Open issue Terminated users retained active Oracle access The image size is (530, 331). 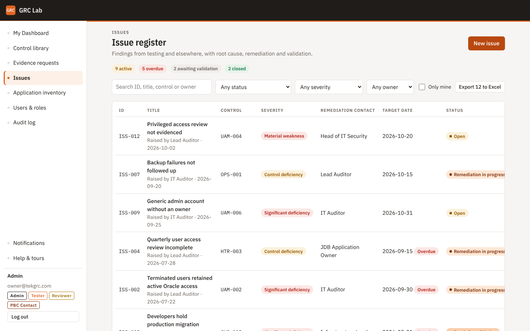pyautogui.click(x=180, y=282)
